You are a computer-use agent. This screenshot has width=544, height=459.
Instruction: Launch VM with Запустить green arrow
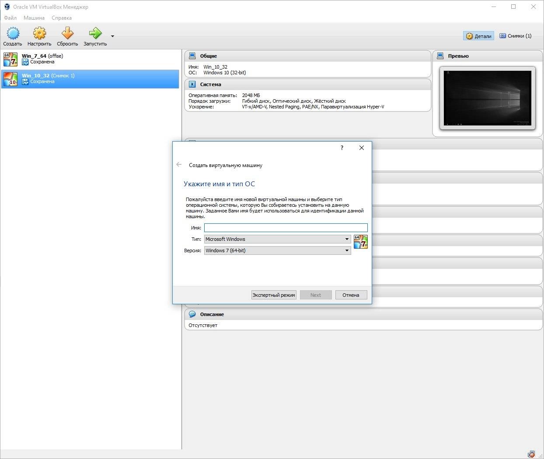coord(95,33)
